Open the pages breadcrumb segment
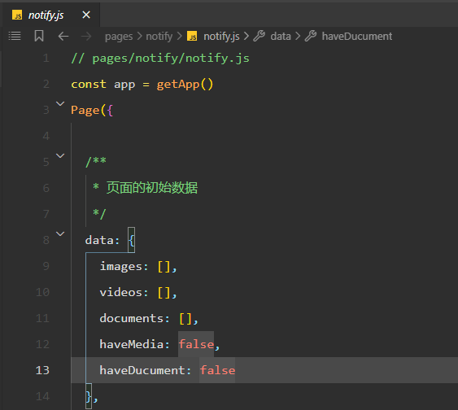This screenshot has width=458, height=410. coord(119,37)
